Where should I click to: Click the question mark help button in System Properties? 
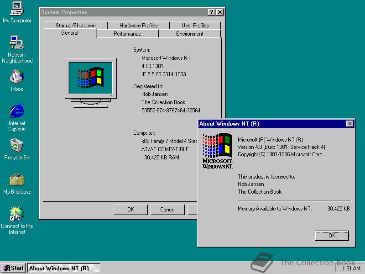coord(211,12)
